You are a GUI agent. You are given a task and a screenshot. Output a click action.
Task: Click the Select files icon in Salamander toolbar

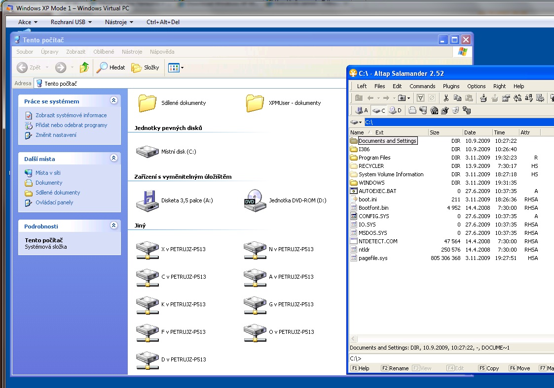[420, 98]
